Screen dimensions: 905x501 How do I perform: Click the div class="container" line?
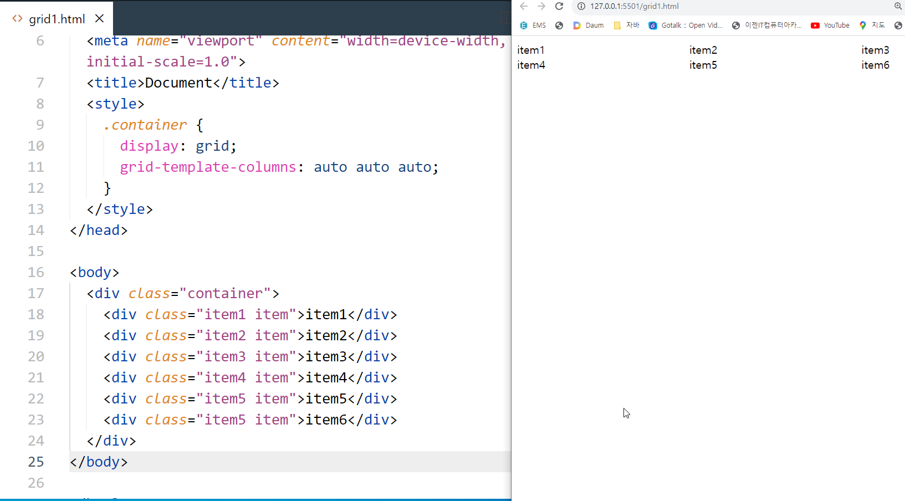point(183,293)
